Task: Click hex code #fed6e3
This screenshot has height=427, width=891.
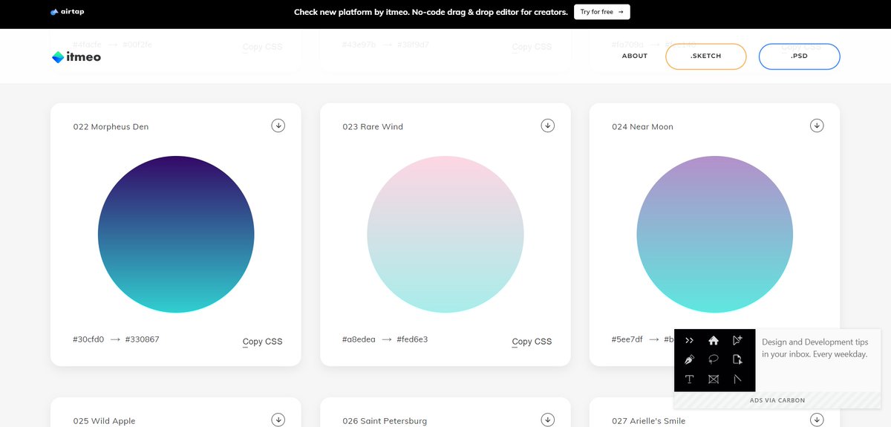Action: [x=412, y=339]
